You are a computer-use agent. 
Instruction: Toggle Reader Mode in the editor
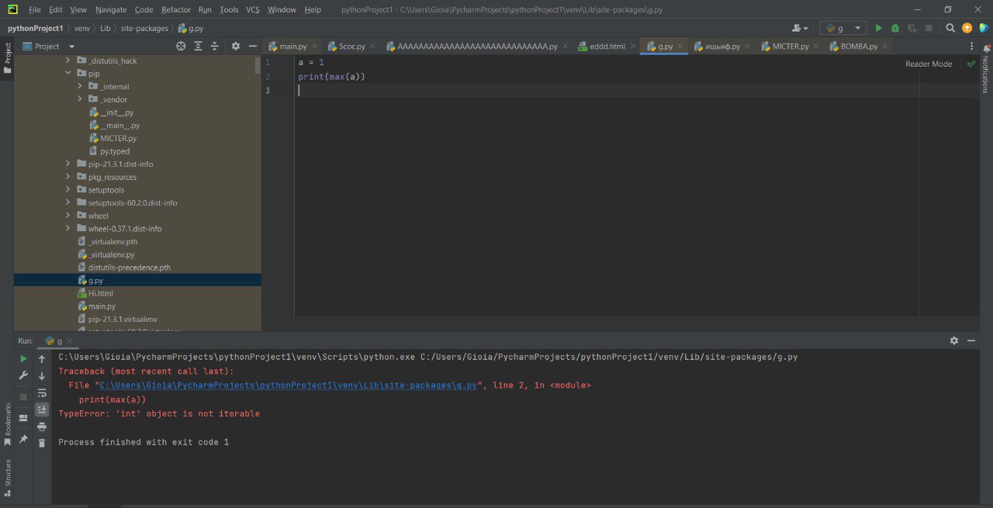[x=928, y=64]
